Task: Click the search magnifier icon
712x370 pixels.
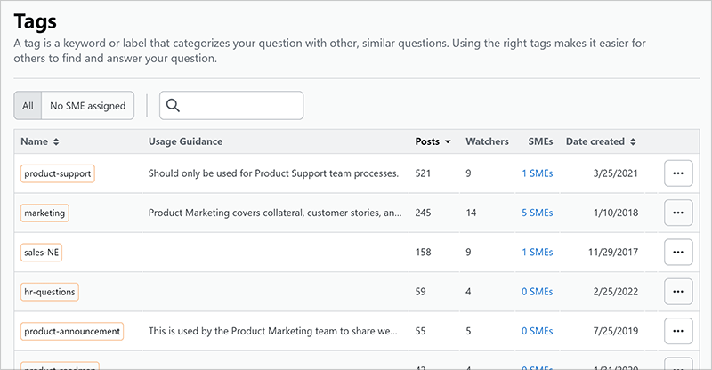Action: 174,106
